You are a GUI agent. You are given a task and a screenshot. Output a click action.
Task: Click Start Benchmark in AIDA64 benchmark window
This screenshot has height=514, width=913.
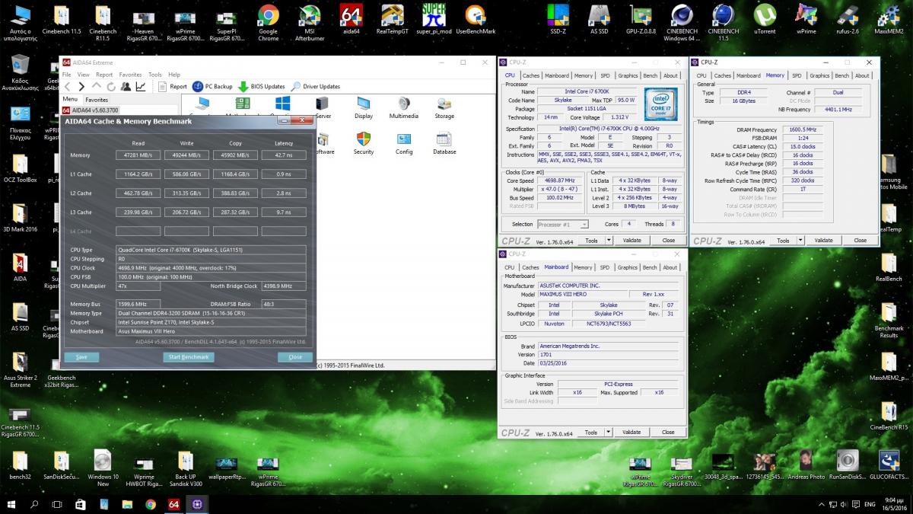(x=189, y=357)
